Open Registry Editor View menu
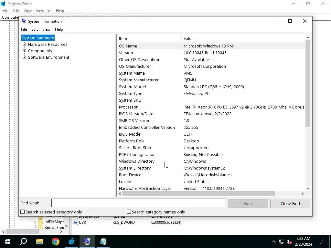331x248 pixels. [x=27, y=11]
